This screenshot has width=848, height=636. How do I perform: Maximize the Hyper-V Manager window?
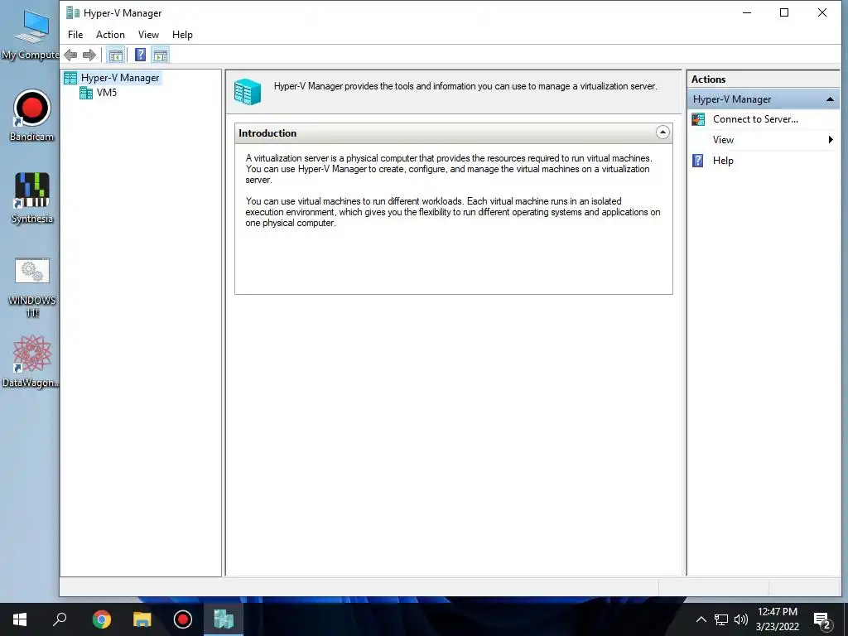pos(784,12)
